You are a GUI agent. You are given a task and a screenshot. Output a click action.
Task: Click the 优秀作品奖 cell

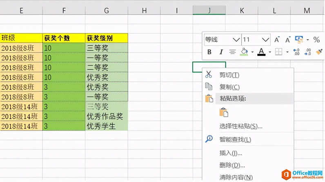click(x=107, y=116)
